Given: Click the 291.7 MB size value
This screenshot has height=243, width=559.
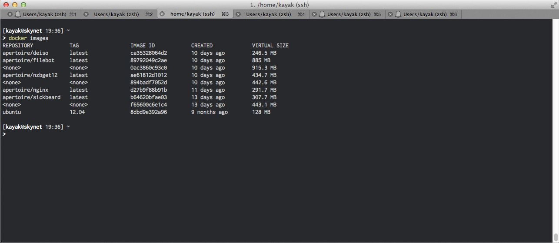Looking at the screenshot, I should pyautogui.click(x=264, y=90).
